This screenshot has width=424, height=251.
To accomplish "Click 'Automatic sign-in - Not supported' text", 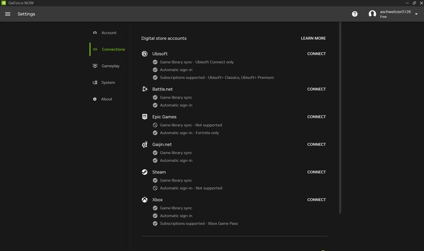I will pos(191,188).
